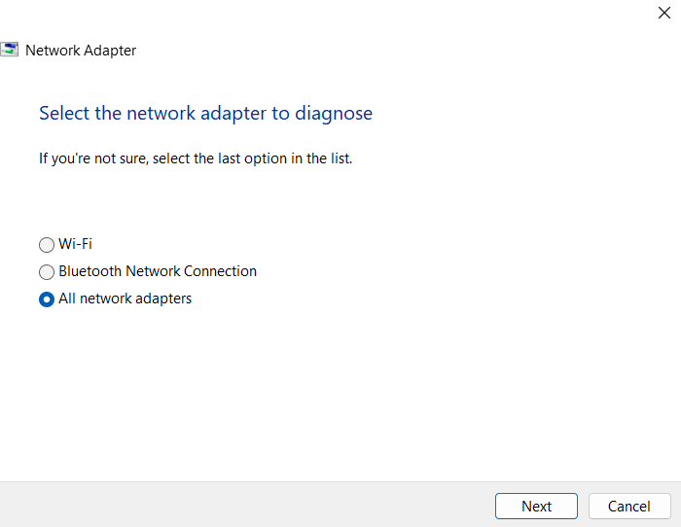
Task: Click the "All network adapters" label text
Action: tap(125, 299)
